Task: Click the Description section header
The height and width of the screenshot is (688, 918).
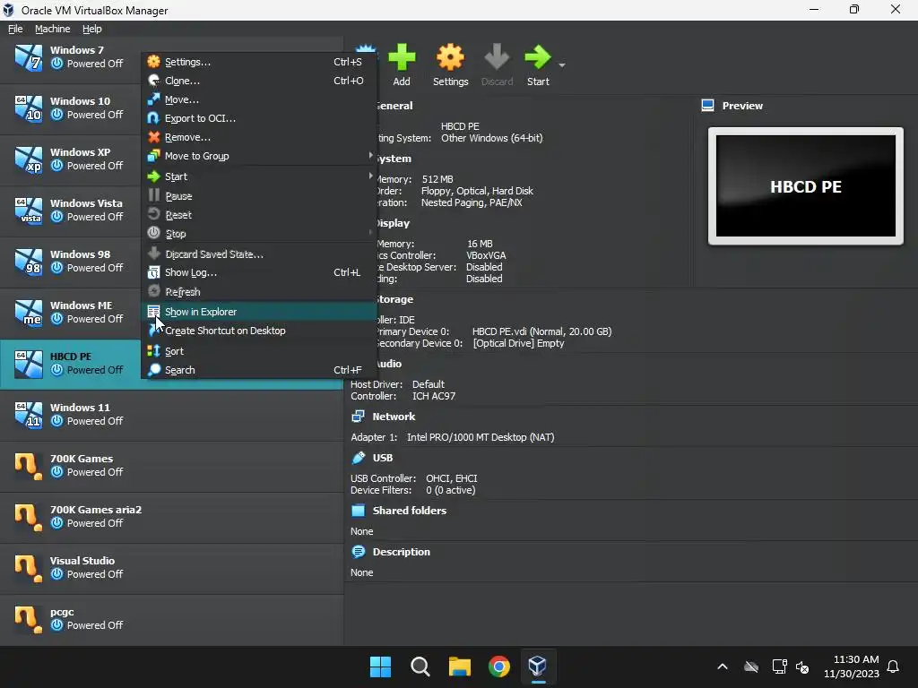Action: (401, 552)
